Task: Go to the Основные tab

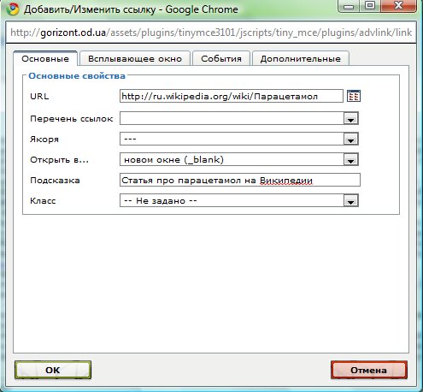Action: click(45, 59)
